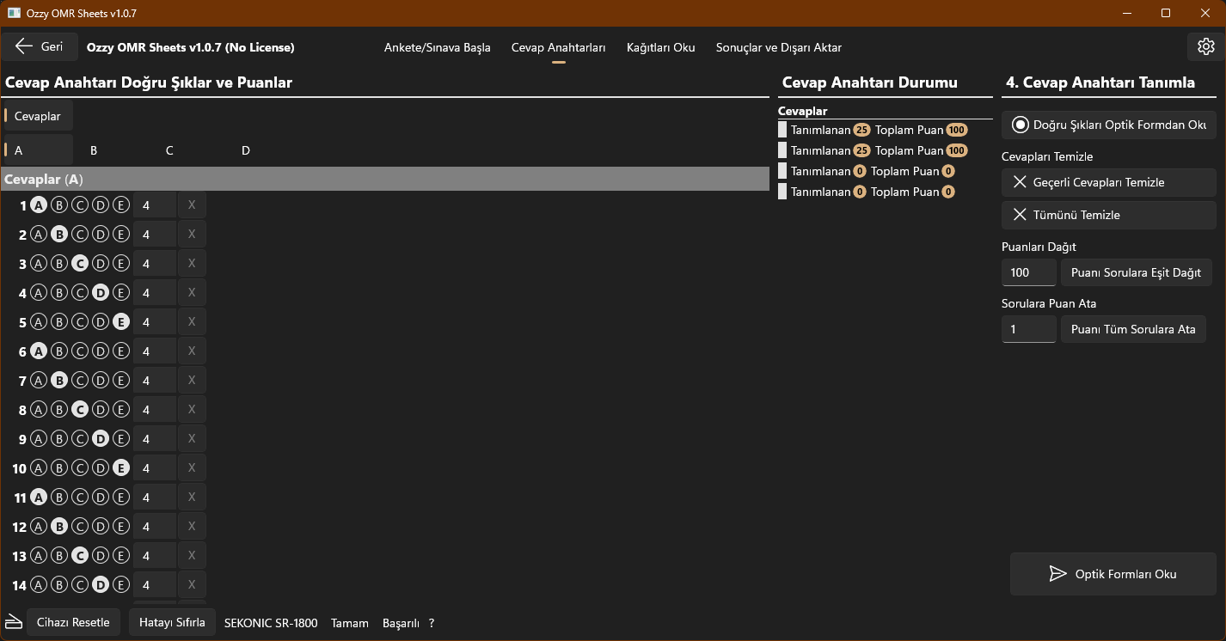Viewport: 1226px width, 641px height.
Task: Switch to Kağıtları Oku tab
Action: [660, 47]
